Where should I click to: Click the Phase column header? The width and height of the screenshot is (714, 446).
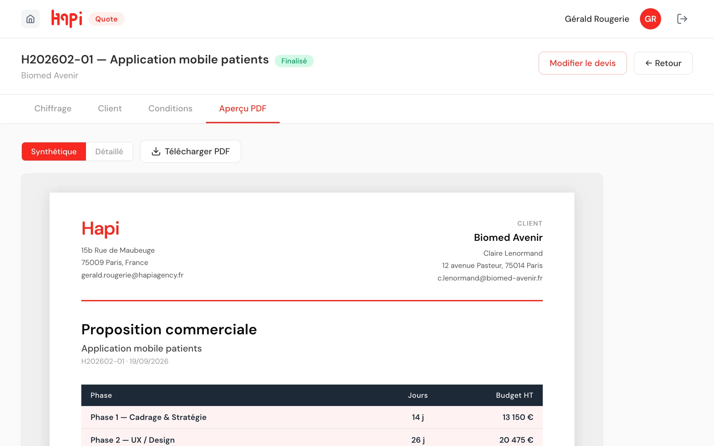coord(101,395)
